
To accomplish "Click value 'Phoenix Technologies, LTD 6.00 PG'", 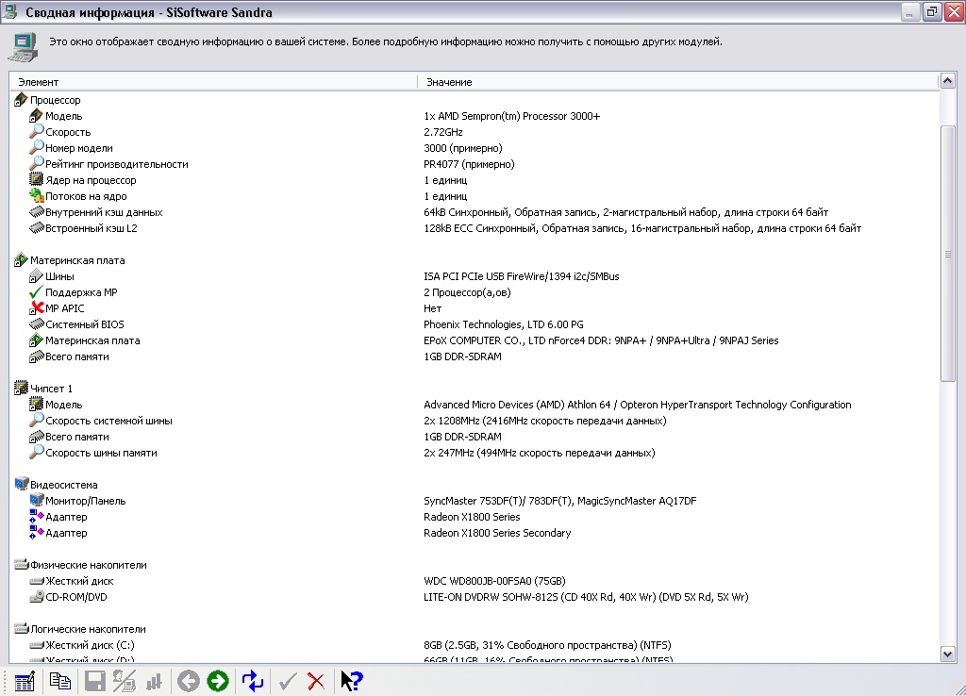I will coord(504,324).
